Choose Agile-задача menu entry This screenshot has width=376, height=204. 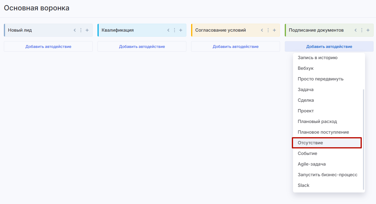312,164
